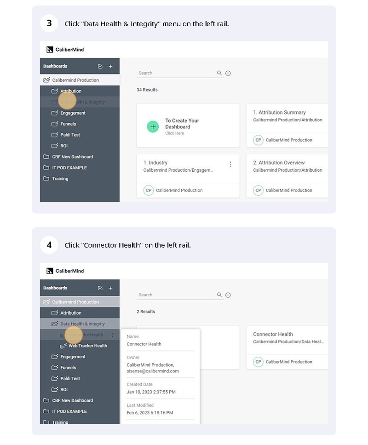Open IT POD EXAMPLE folder in step 3 screenshot
Image resolution: width=368 pixels, height=445 pixels.
[80, 168]
